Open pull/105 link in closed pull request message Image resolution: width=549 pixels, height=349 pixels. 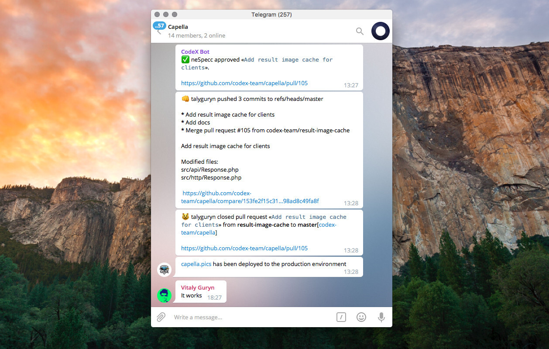244,248
